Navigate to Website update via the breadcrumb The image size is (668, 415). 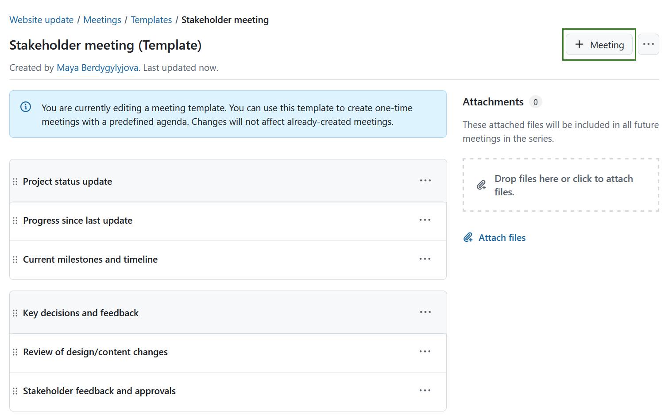[x=41, y=19]
